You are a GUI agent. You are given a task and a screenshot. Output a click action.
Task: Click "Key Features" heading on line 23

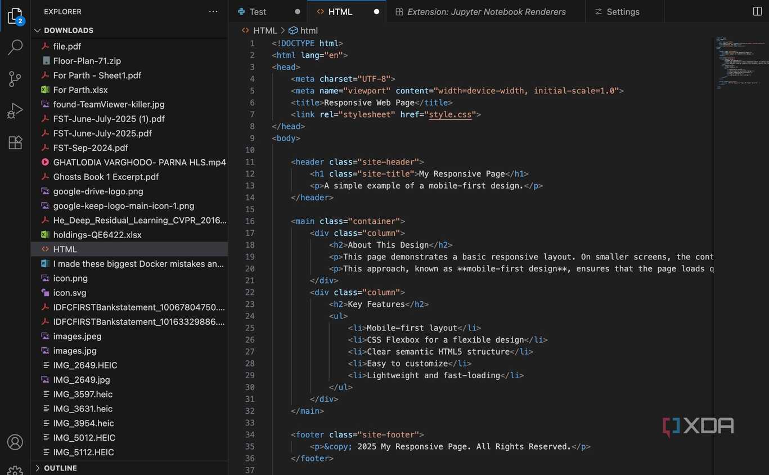click(x=376, y=304)
